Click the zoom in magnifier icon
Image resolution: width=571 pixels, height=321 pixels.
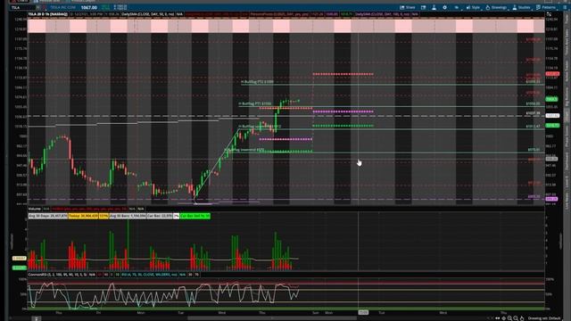pyautogui.click(x=509, y=318)
